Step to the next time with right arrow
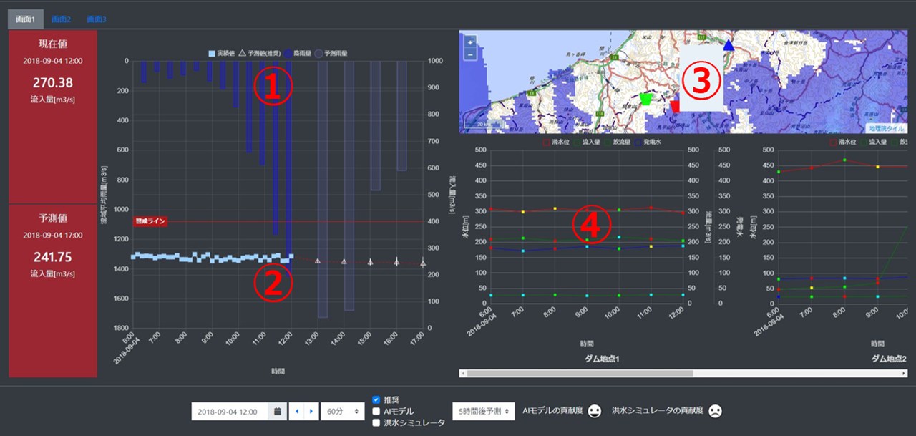 pos(311,412)
